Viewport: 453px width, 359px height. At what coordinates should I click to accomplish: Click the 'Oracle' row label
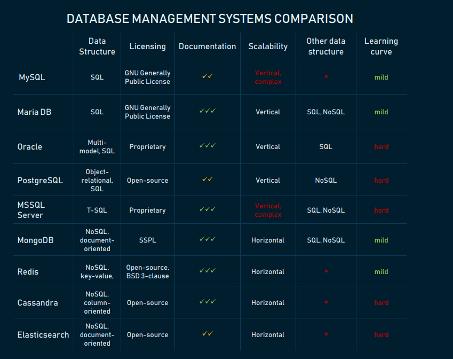click(30, 147)
